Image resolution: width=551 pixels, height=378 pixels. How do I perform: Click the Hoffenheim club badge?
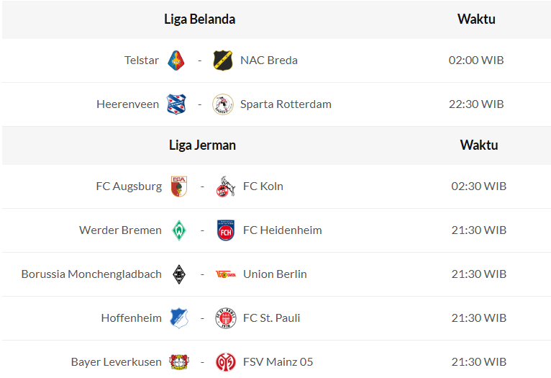click(x=178, y=318)
